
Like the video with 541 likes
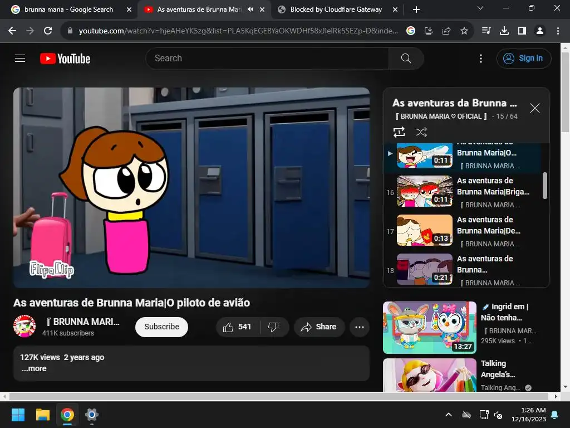238,327
